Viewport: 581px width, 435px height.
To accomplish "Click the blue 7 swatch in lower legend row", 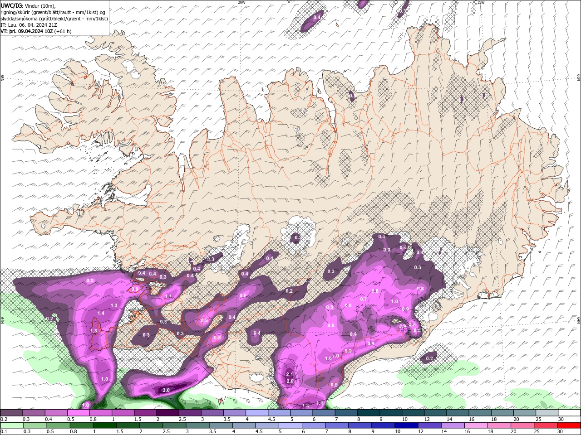I will [x=337, y=425].
